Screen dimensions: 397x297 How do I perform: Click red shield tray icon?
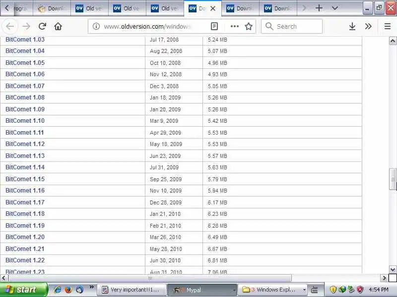coord(360,290)
